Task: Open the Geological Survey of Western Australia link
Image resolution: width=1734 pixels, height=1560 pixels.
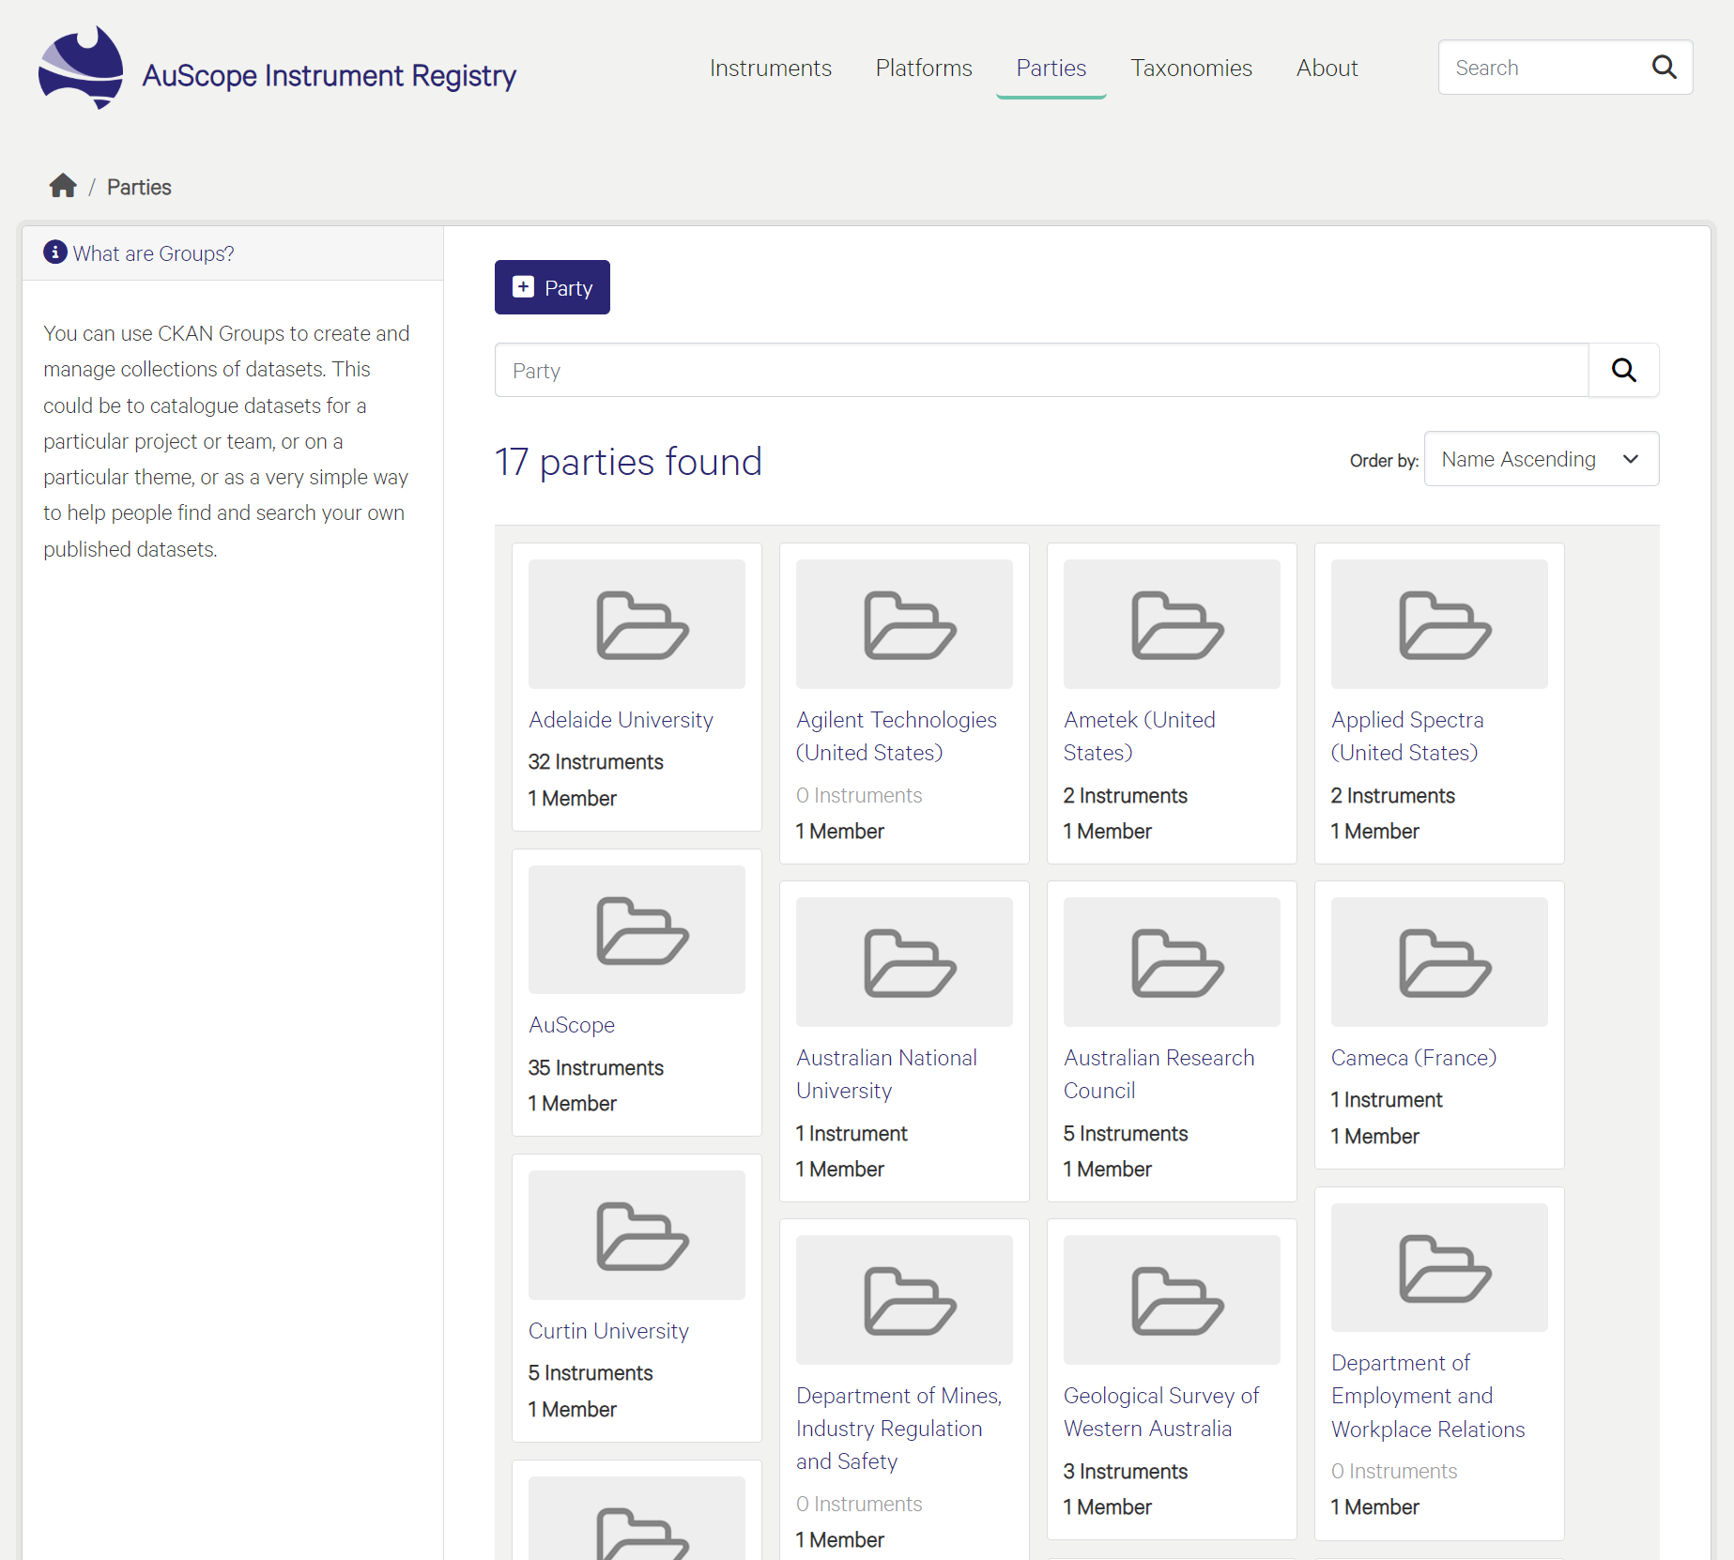Action: point(1161,1412)
